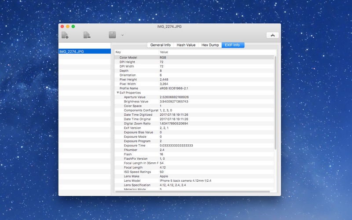Image resolution: width=352 pixels, height=220 pixels.
Task: Click the remove file toolbar icon
Action: [x=87, y=35]
